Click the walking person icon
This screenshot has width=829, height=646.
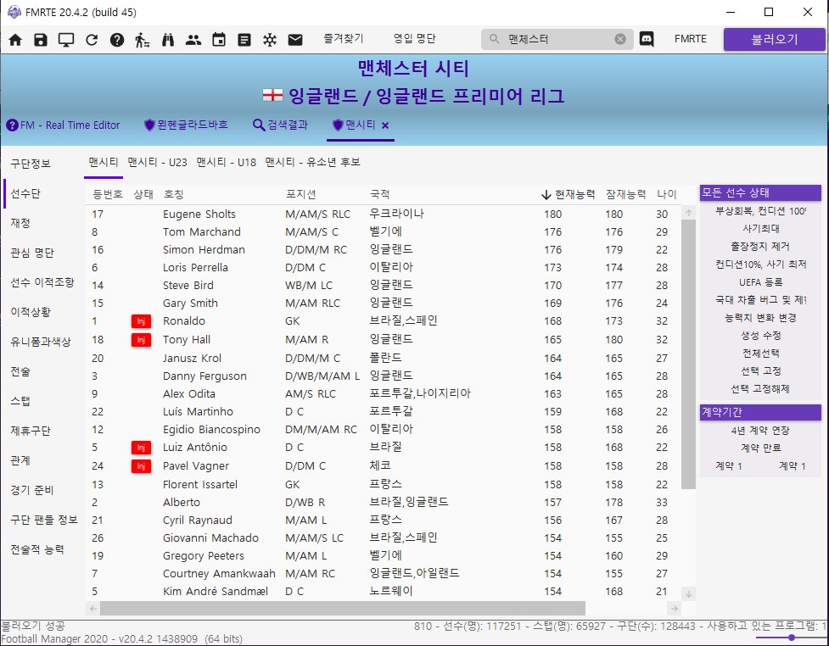pyautogui.click(x=143, y=40)
